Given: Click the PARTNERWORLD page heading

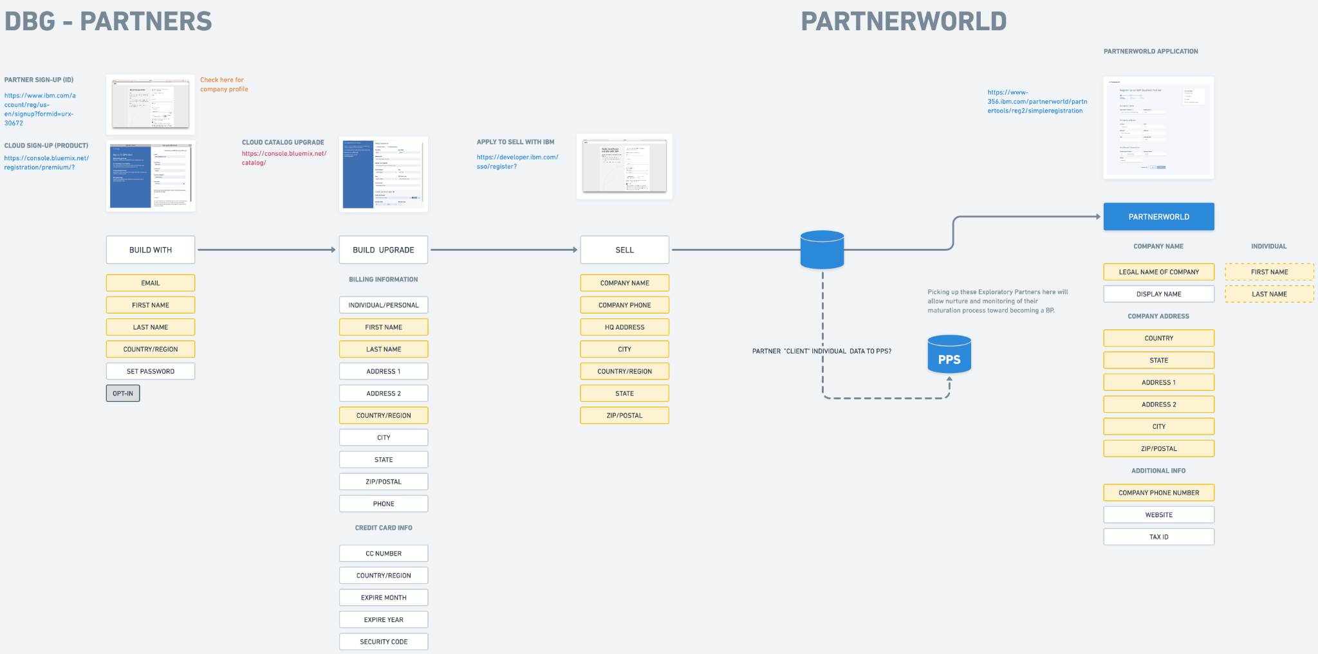Looking at the screenshot, I should [904, 21].
